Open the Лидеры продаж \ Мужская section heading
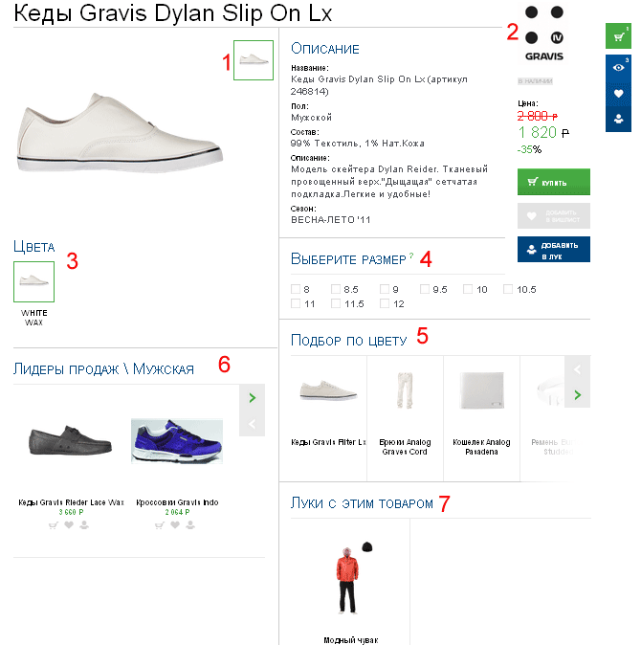 point(103,368)
